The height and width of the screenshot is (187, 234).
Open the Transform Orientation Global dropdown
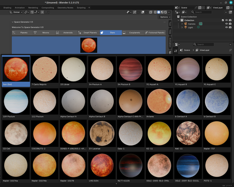[x=16, y=12]
